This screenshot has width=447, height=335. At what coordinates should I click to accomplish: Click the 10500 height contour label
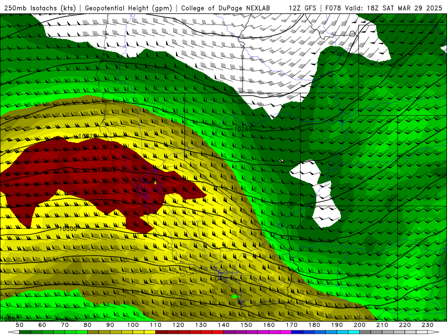coord(68,229)
